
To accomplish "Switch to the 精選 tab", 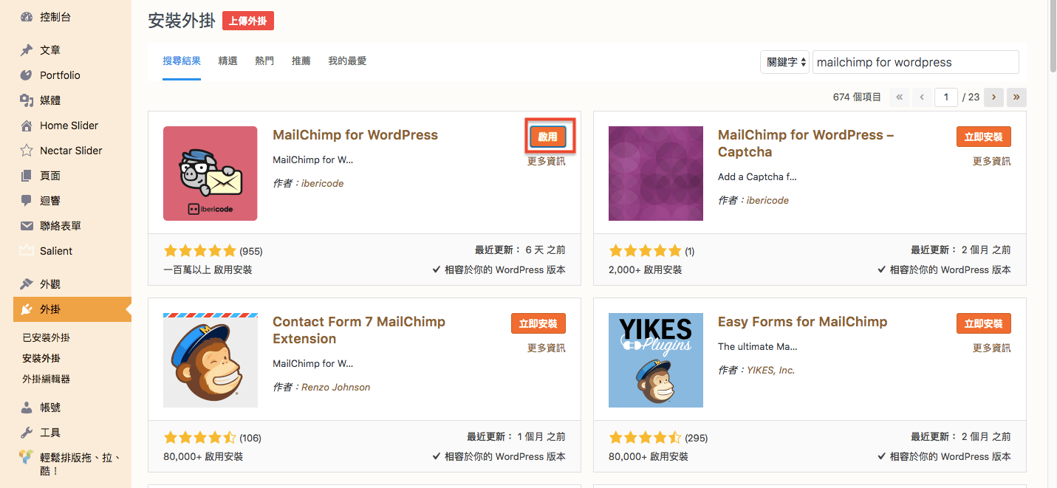I will click(228, 61).
